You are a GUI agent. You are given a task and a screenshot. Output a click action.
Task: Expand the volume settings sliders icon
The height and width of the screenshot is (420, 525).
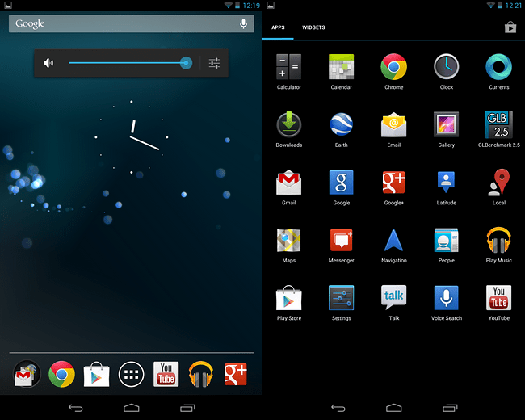point(214,63)
